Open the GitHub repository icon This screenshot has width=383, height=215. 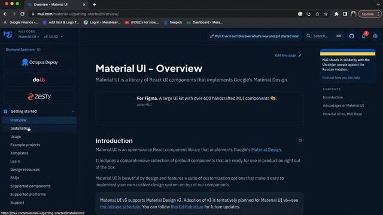tap(352, 36)
